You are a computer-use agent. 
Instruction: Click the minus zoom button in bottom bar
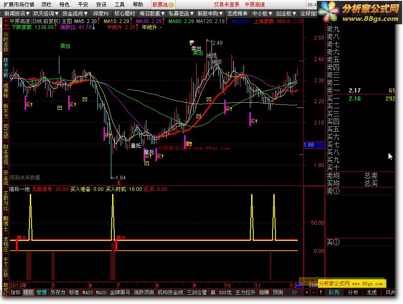313,292
